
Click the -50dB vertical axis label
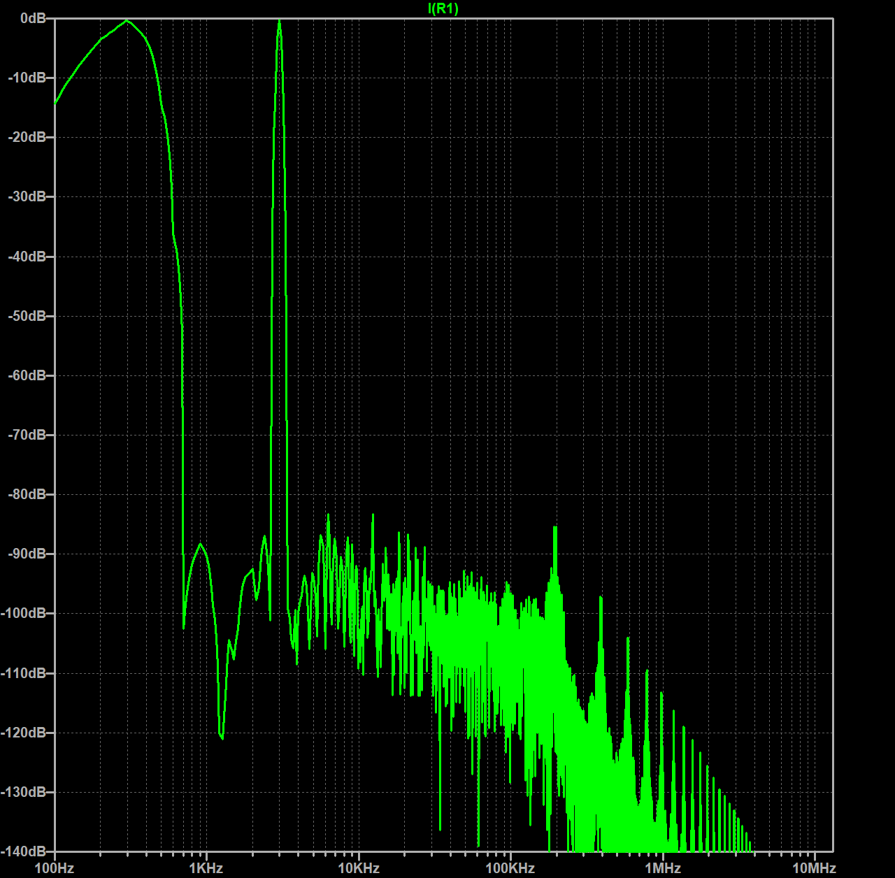coord(27,316)
